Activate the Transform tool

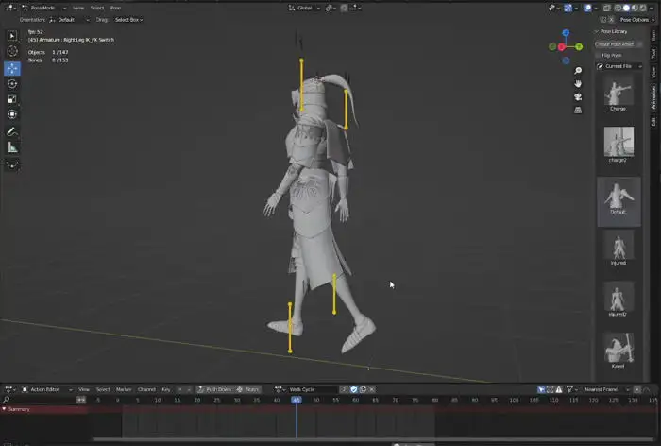[12, 114]
